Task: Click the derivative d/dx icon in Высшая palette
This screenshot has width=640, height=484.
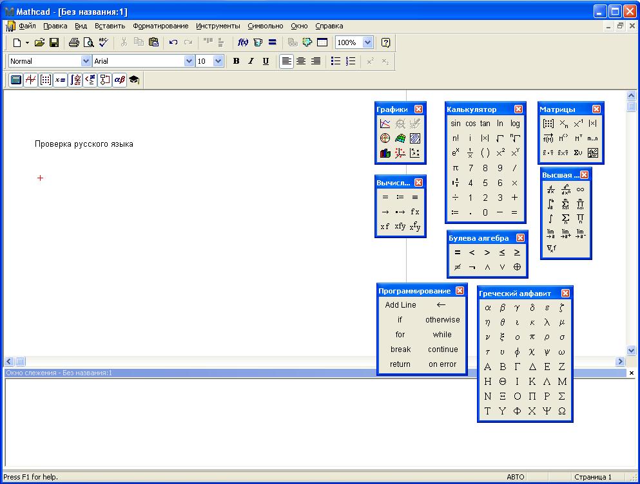Action: click(550, 189)
